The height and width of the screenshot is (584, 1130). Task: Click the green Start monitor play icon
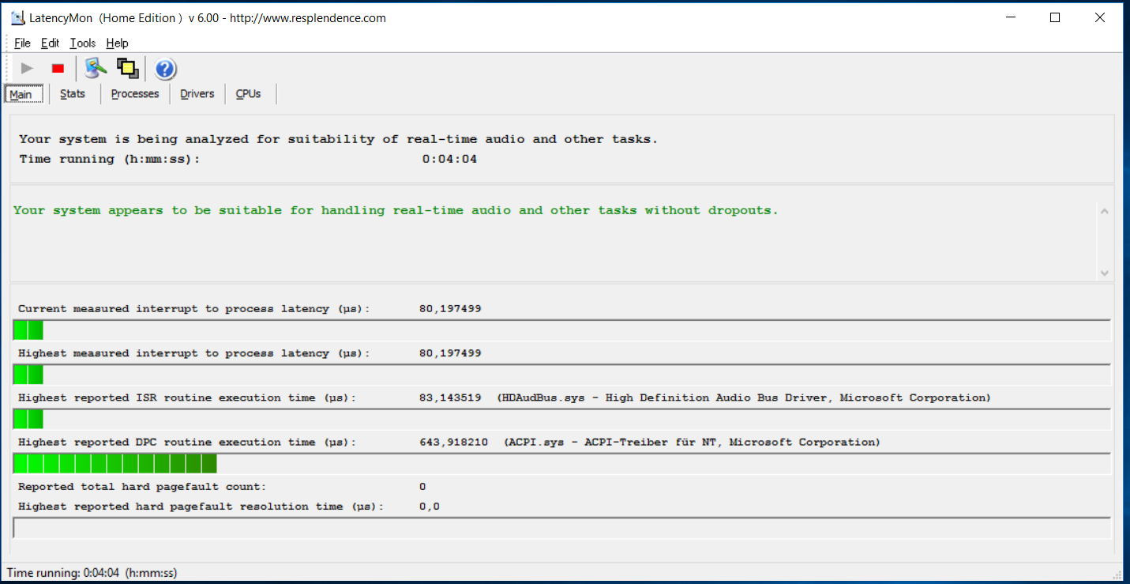pos(28,69)
